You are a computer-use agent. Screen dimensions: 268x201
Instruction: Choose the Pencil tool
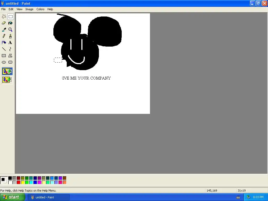pos(4,36)
